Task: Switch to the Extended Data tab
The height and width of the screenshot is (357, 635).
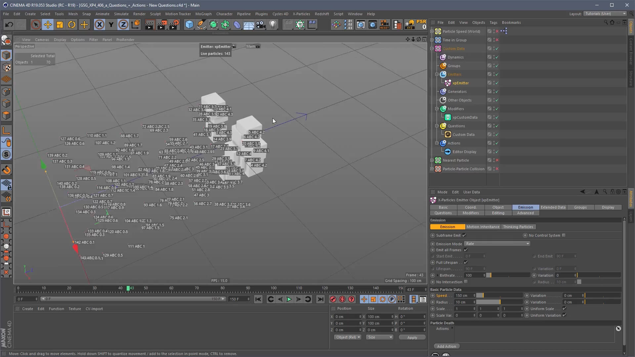Action: coord(553,207)
